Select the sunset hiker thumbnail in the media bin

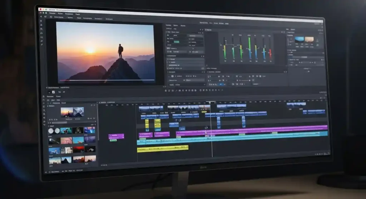coord(67,112)
